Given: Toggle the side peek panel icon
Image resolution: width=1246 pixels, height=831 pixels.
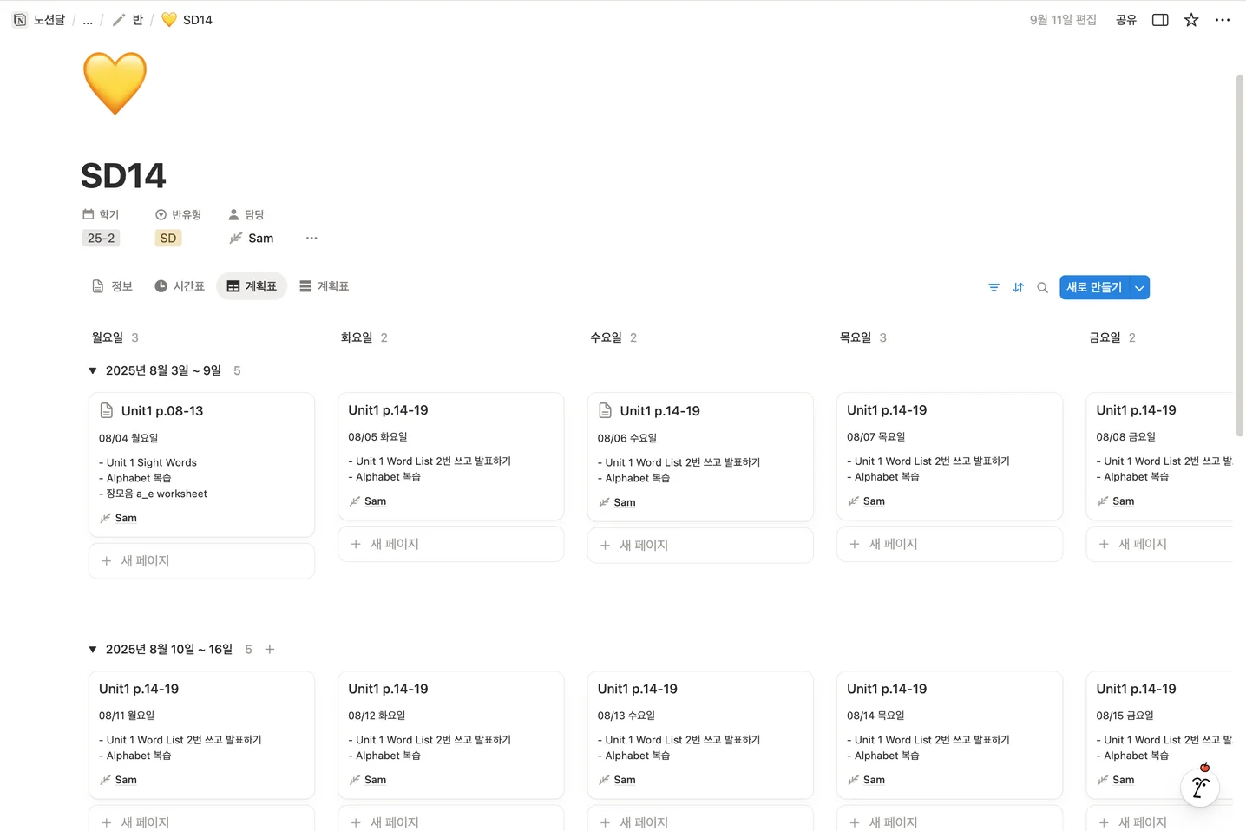Looking at the screenshot, I should point(1160,19).
